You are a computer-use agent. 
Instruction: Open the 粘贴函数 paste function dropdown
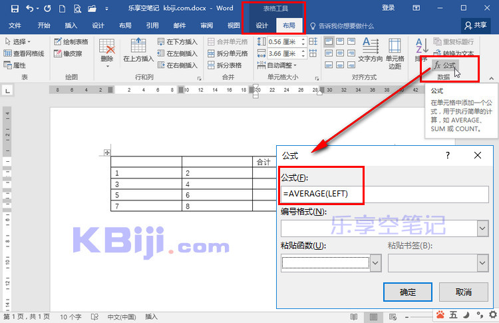tap(375, 263)
